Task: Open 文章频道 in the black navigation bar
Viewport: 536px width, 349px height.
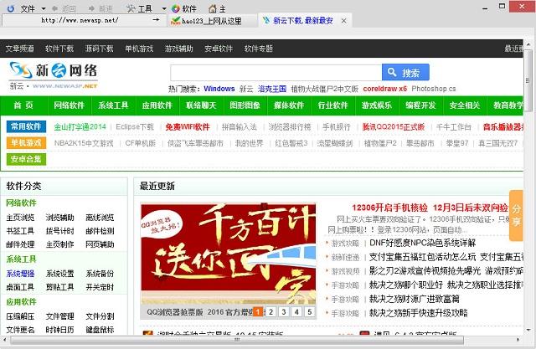Action: pyautogui.click(x=20, y=49)
